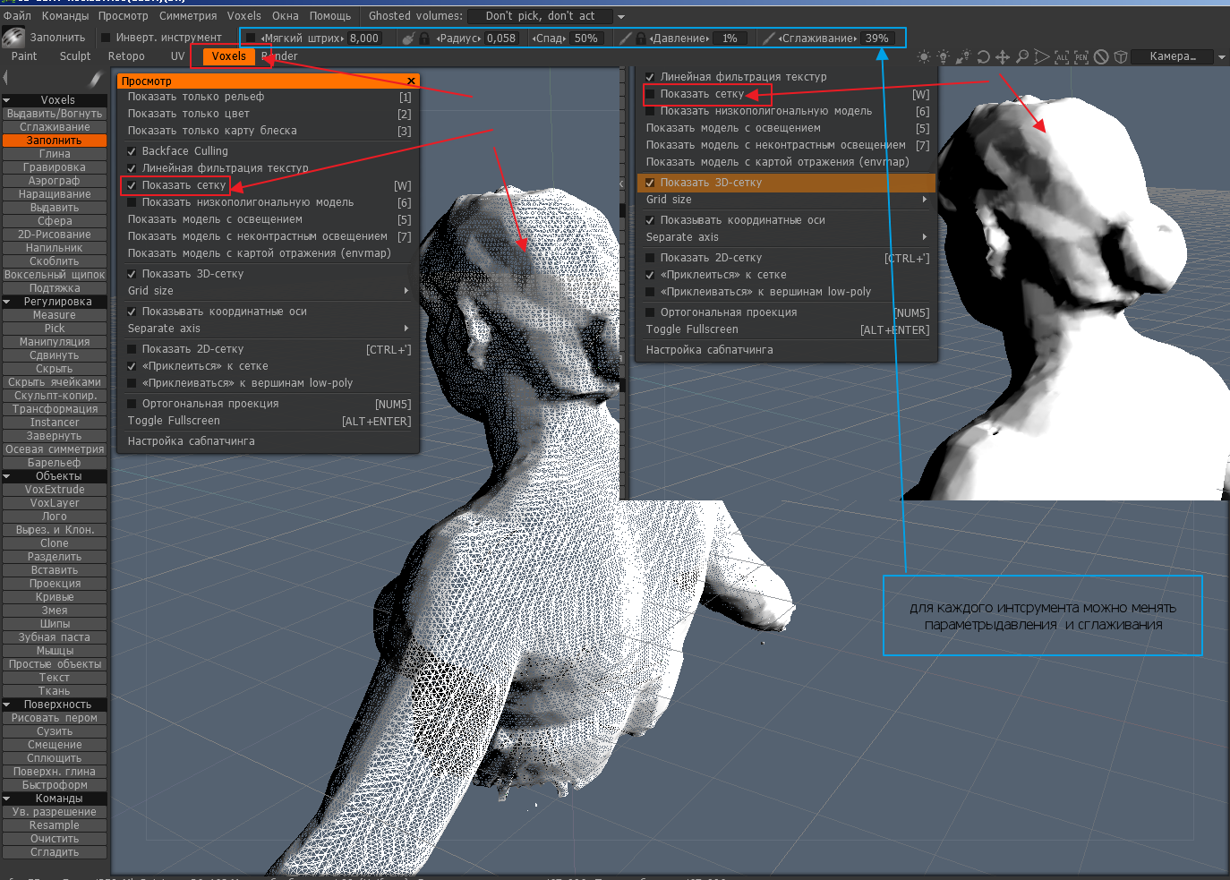This screenshot has width=1230, height=880.
Task: Click the perspective cube icon
Action: (x=1120, y=56)
